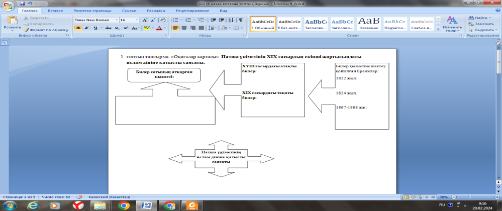Apply superscript formatting
502x211 pixels.
(x=126, y=28)
